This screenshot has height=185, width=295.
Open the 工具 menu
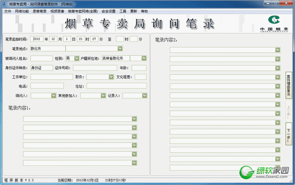tap(122, 11)
